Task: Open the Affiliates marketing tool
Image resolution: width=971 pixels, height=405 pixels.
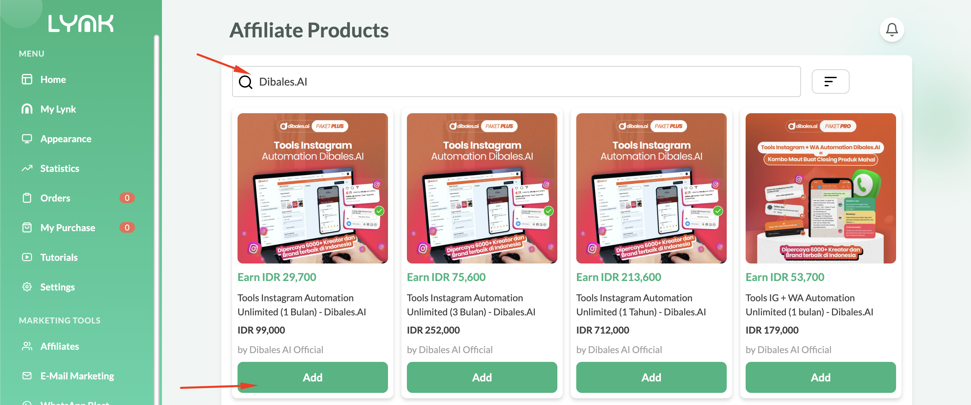Action: (60, 346)
